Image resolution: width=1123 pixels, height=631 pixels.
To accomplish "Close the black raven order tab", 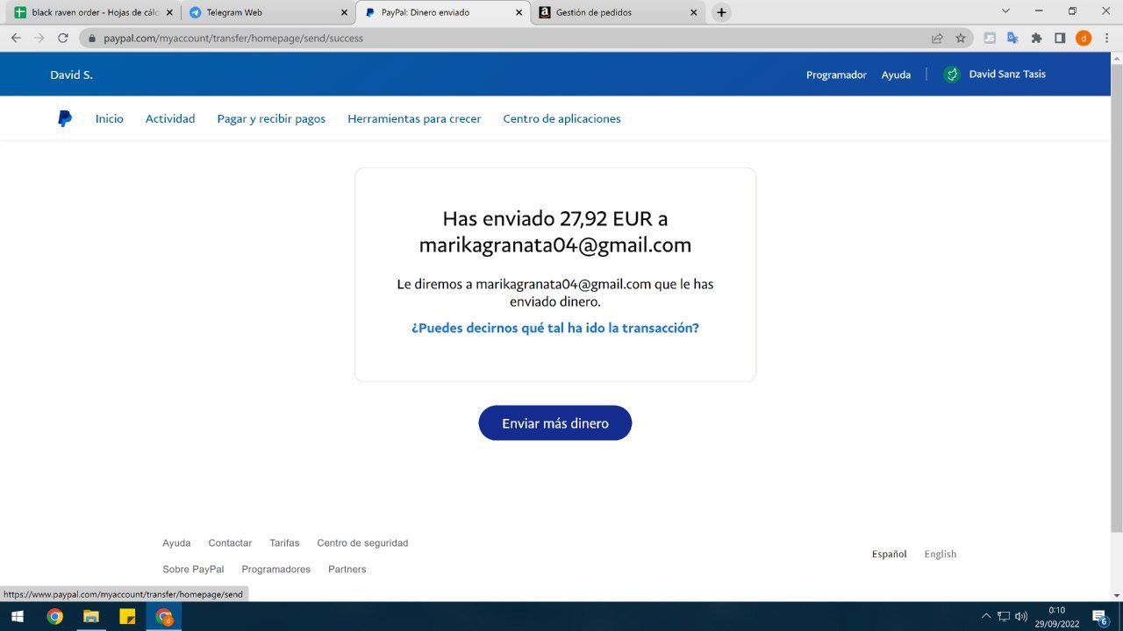I will click(168, 12).
